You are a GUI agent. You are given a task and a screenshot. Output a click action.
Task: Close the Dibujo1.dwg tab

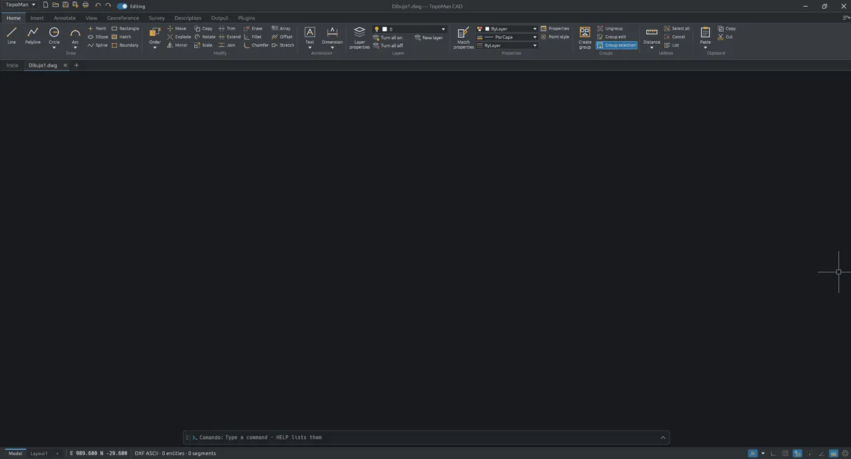pos(65,65)
